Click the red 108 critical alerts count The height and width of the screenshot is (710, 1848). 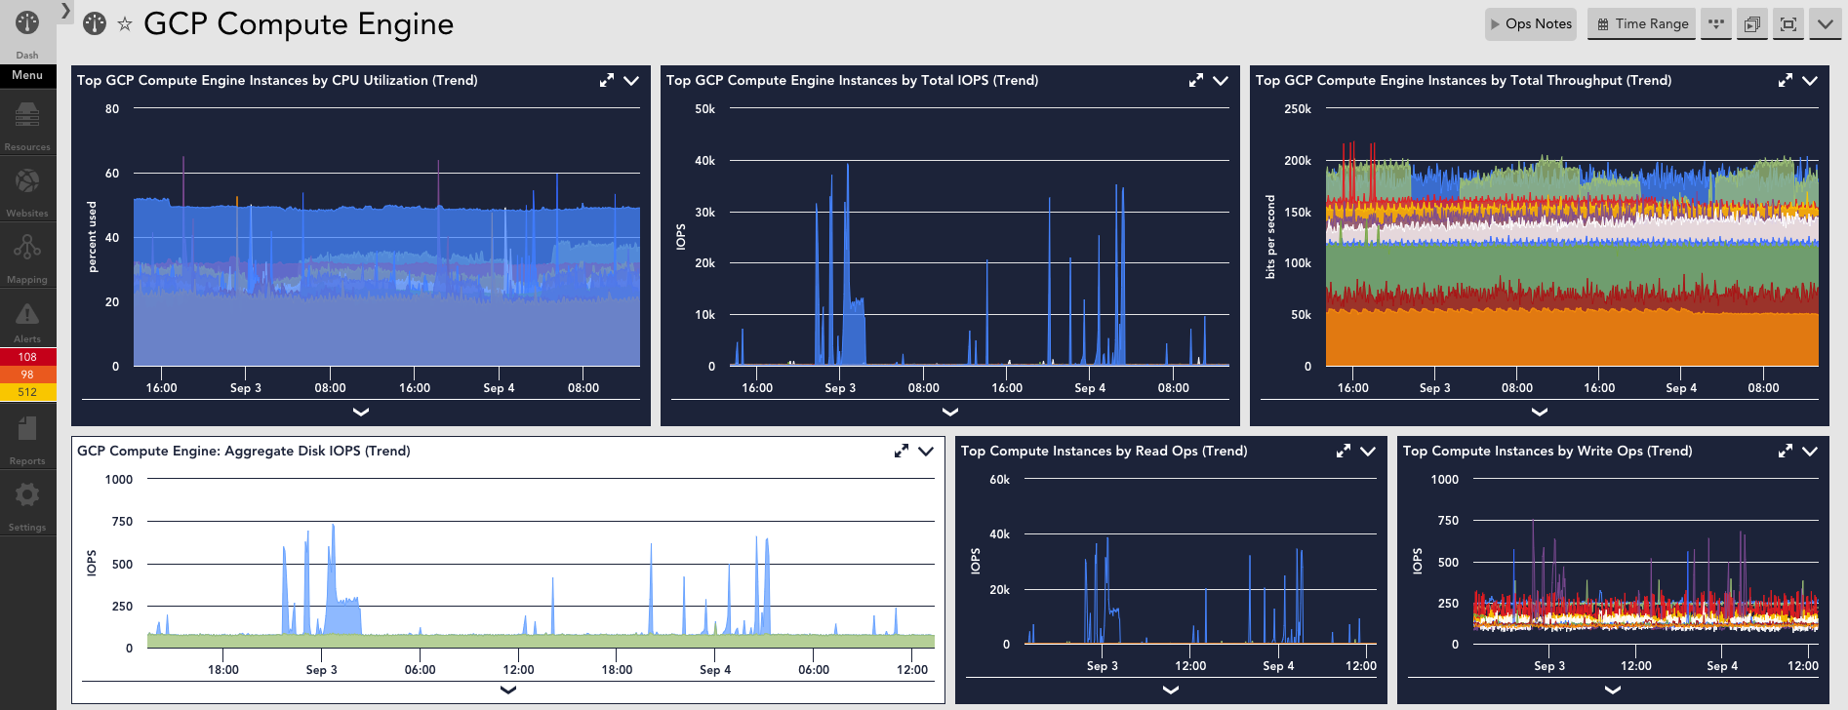(x=27, y=357)
